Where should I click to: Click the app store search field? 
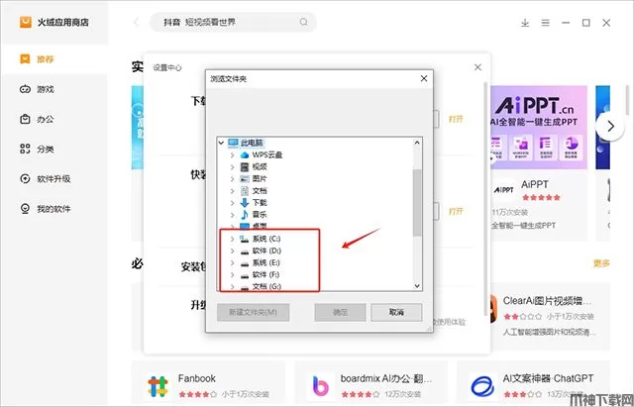pos(233,22)
